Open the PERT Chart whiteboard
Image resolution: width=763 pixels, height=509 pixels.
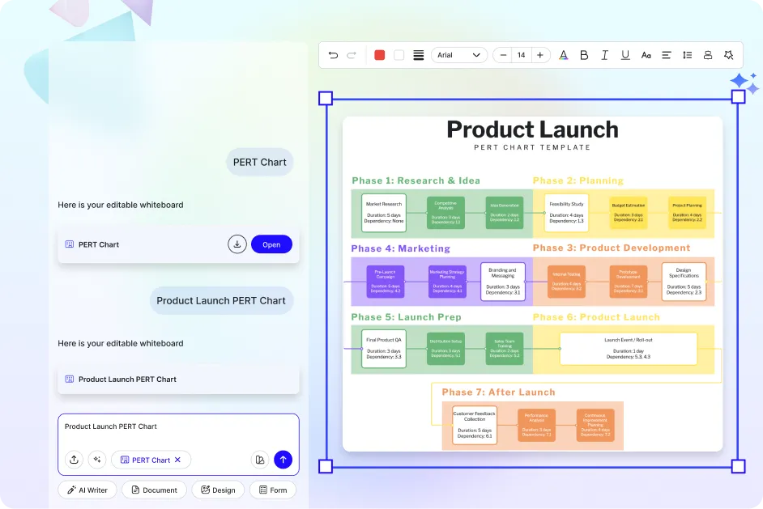pyautogui.click(x=271, y=244)
